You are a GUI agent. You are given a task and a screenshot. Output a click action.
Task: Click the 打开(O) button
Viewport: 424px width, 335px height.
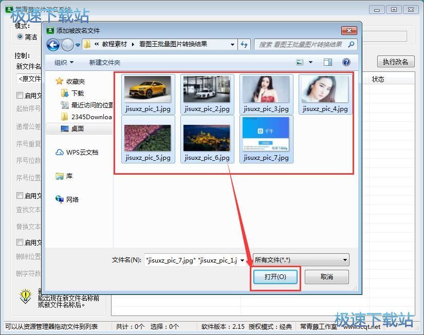point(275,277)
